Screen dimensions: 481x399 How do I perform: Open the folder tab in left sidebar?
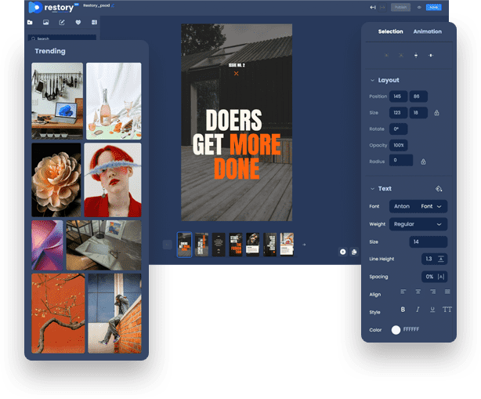[x=30, y=23]
